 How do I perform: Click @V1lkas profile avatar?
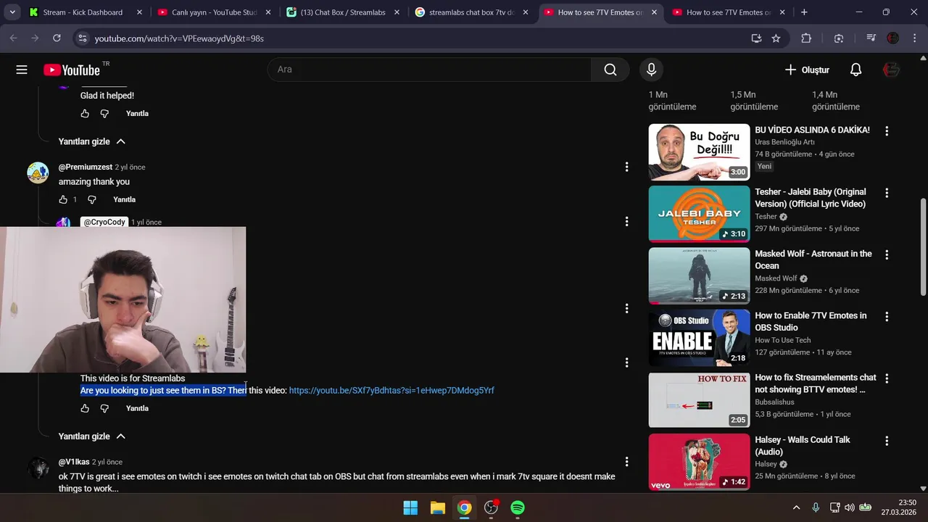pyautogui.click(x=38, y=468)
